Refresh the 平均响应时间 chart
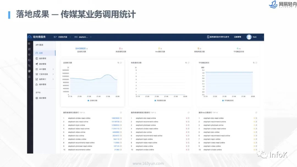The height and width of the screenshot is (167, 297). pyautogui.click(x=256, y=63)
